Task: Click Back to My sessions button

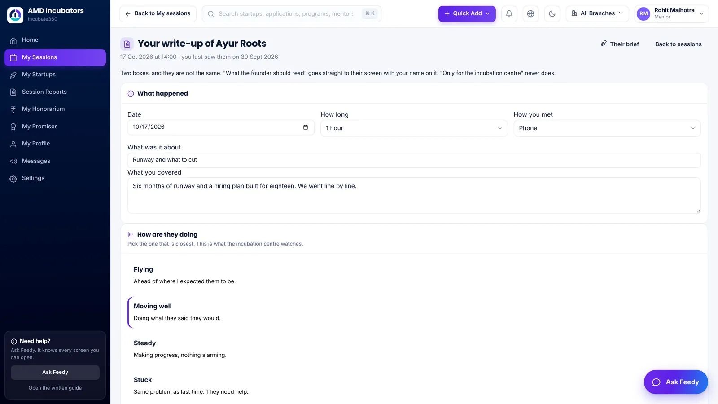Action: [158, 14]
